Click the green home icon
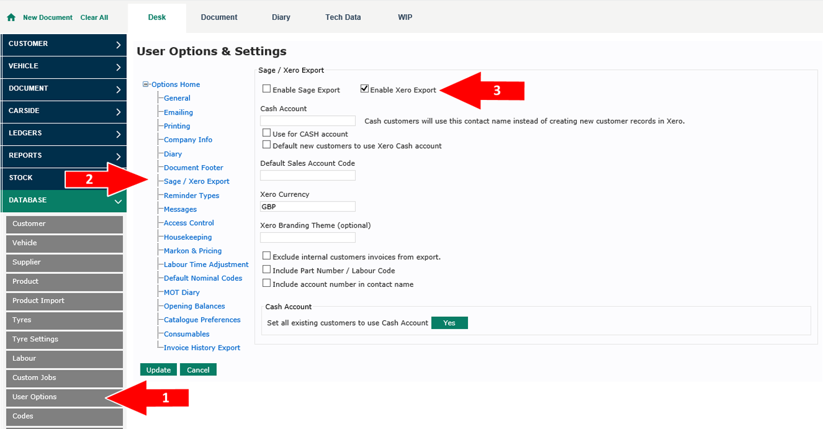 coord(11,18)
